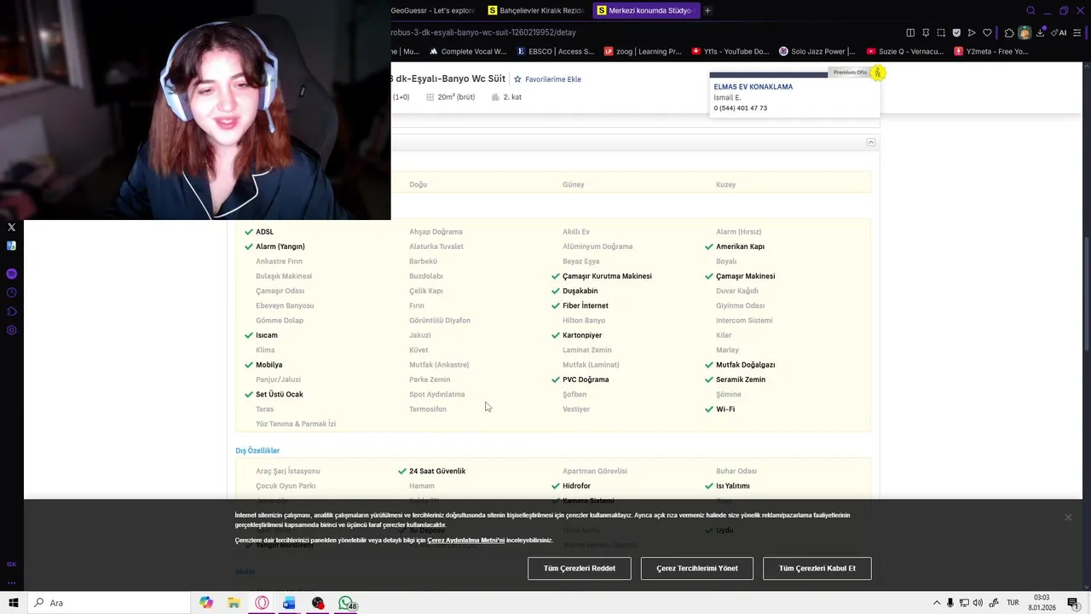
Task: Open the Ytfs - YouTube Do... bookmark
Action: coord(730,51)
